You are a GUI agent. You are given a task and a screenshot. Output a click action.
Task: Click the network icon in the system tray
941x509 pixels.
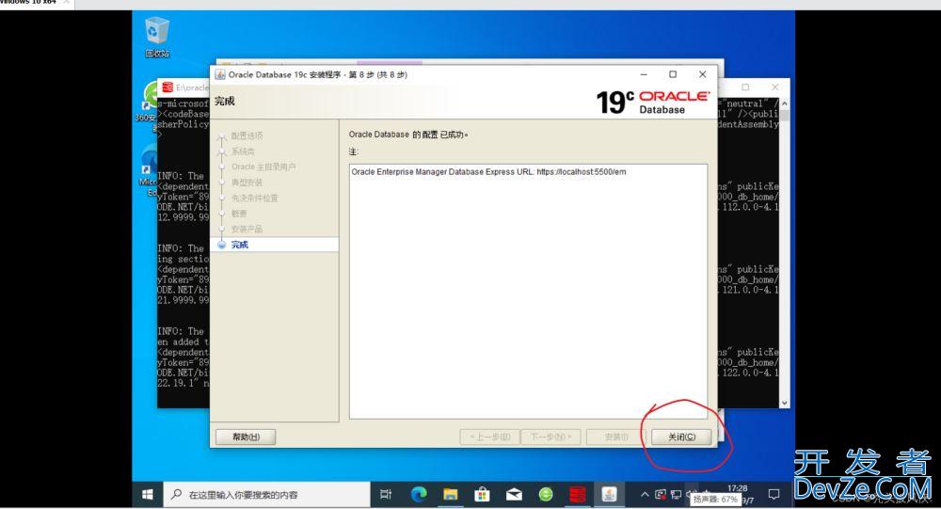(676, 495)
